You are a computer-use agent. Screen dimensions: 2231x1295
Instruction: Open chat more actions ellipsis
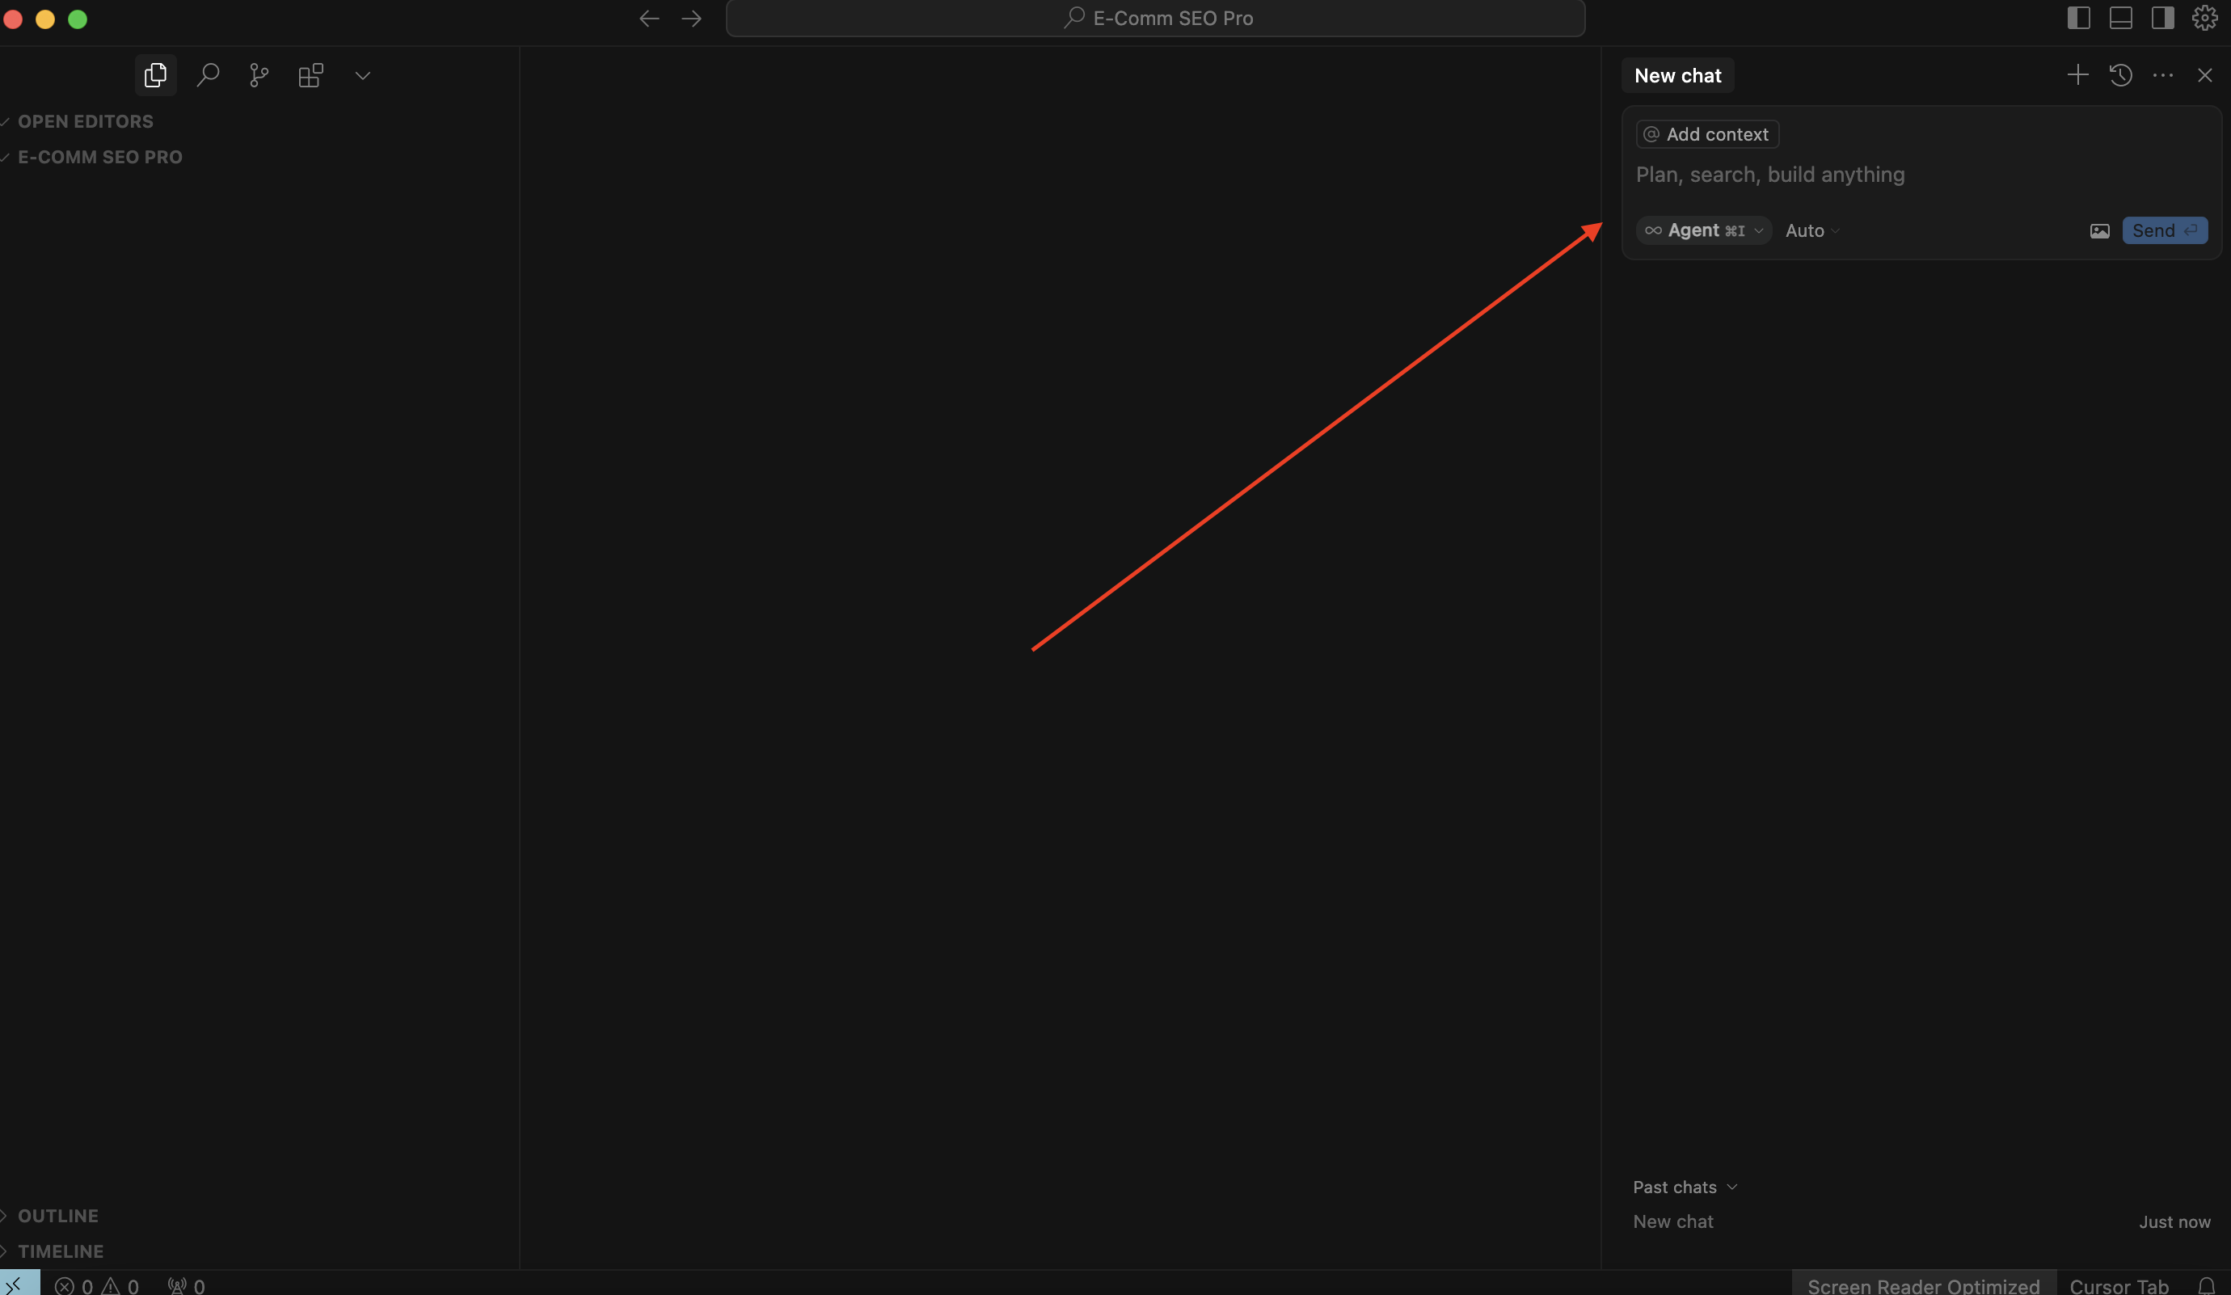pyautogui.click(x=2163, y=75)
